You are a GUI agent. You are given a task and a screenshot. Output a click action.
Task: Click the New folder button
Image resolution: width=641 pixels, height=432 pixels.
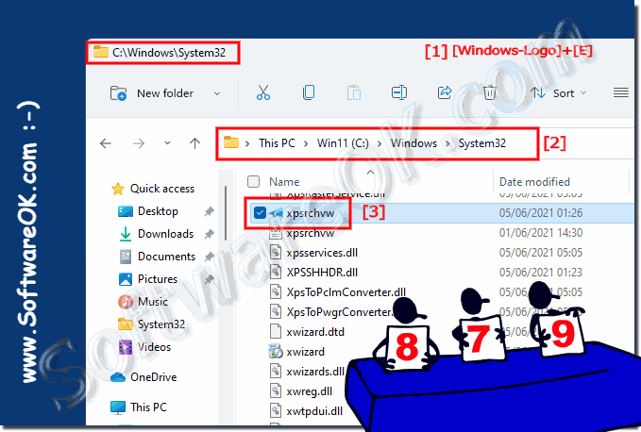151,93
